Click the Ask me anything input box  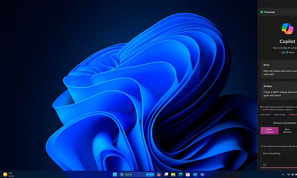coord(279,159)
